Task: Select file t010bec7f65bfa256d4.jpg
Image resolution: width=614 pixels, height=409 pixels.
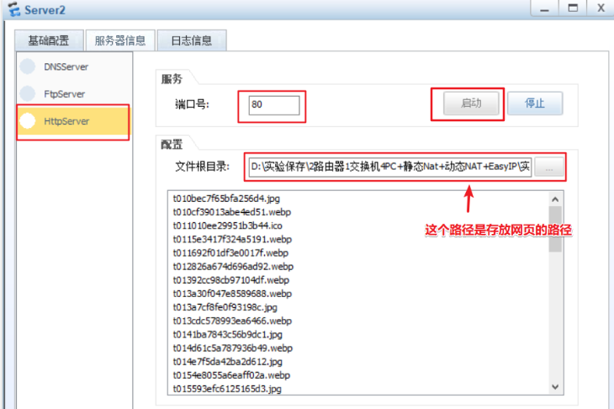Action: click(x=226, y=199)
